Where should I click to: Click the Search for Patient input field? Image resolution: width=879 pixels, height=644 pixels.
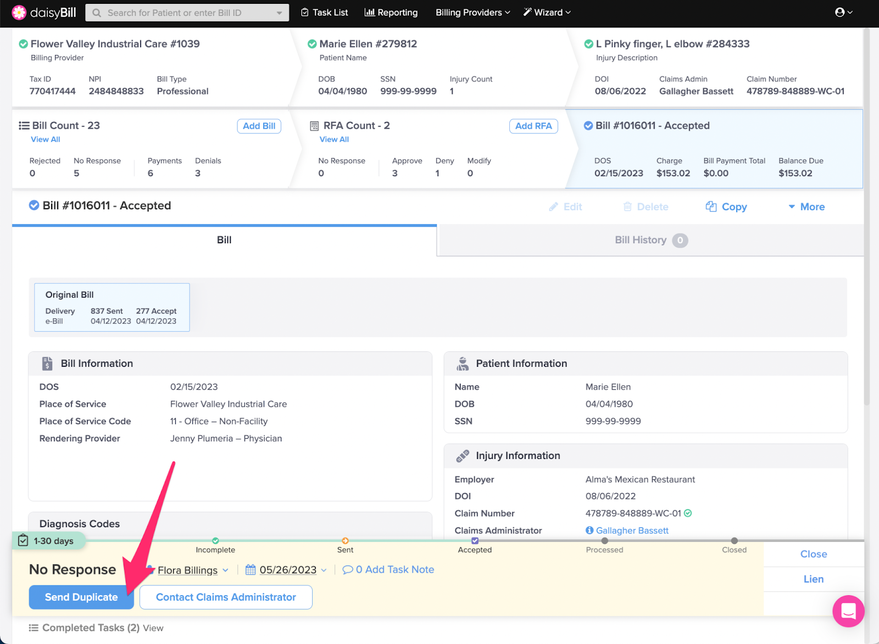(x=187, y=13)
